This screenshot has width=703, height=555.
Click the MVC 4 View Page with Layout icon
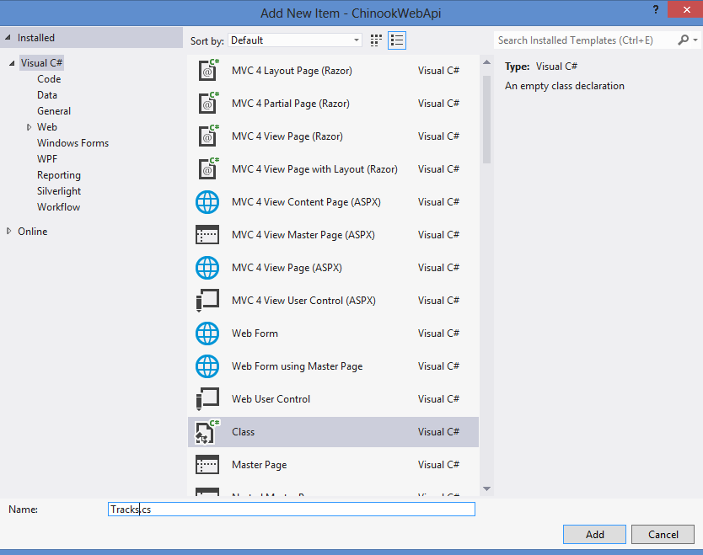tap(208, 169)
